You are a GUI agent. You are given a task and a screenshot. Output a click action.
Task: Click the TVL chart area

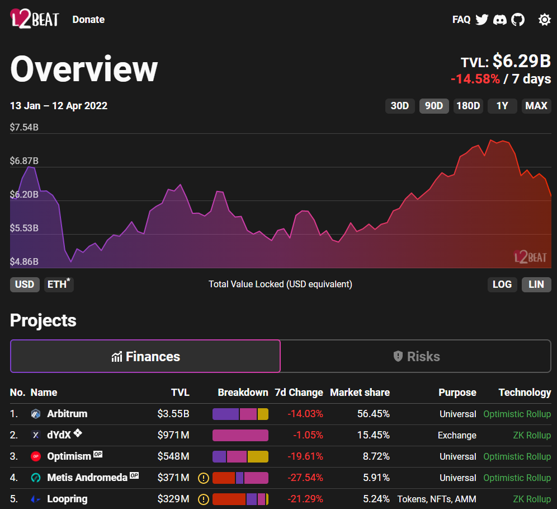pos(281,201)
